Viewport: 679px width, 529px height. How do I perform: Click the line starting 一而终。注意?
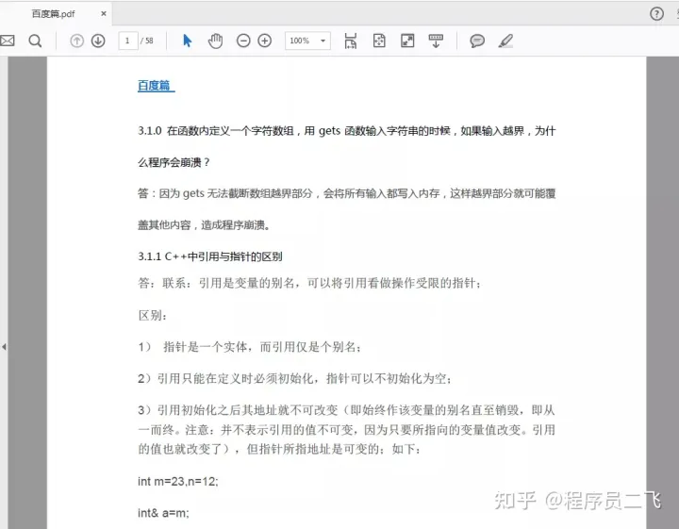pos(346,429)
